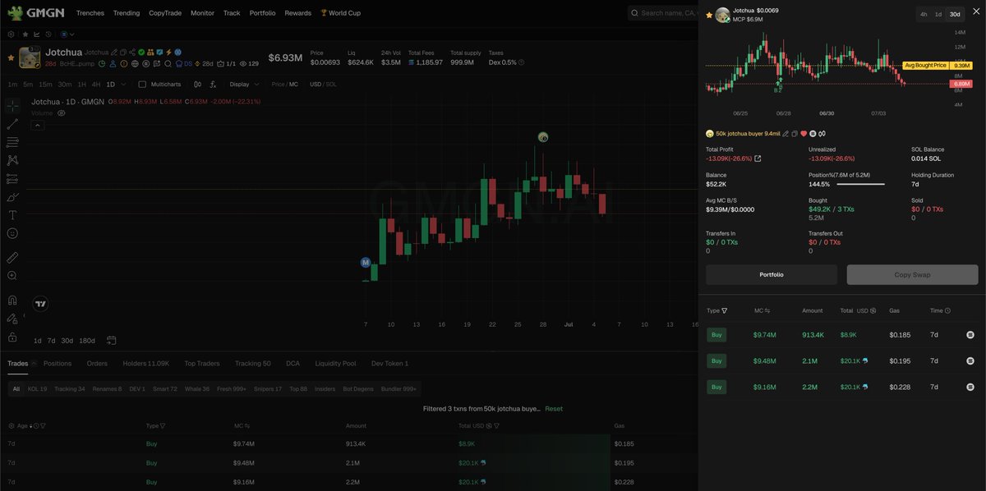Open the Portfolio nav item

coord(262,13)
